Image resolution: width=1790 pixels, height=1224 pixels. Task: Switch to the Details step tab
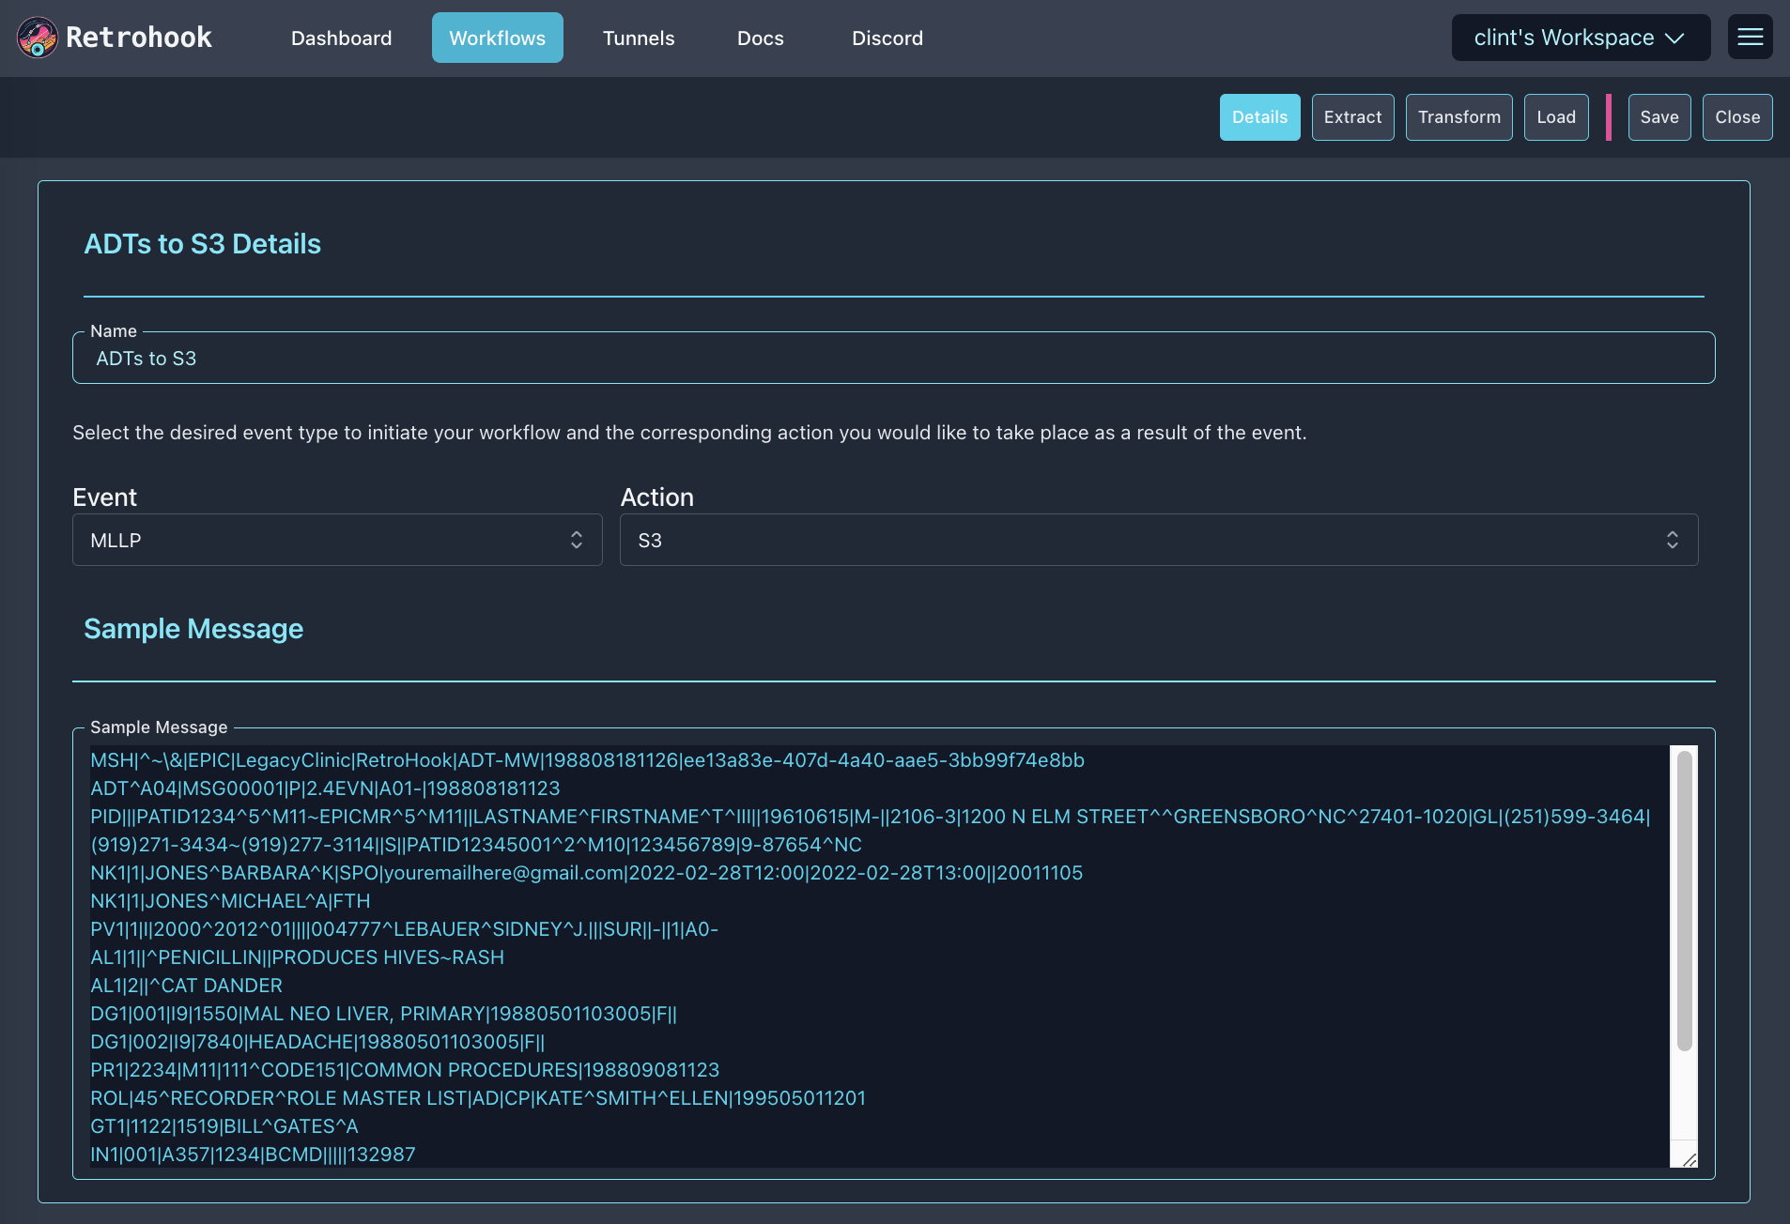coord(1259,117)
